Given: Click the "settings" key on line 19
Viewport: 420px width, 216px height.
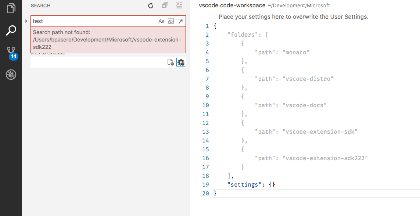Looking at the screenshot, I should coord(244,184).
